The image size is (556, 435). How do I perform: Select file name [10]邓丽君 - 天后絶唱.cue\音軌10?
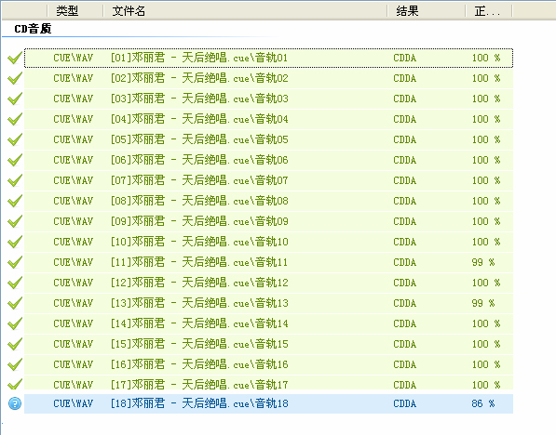coord(199,243)
